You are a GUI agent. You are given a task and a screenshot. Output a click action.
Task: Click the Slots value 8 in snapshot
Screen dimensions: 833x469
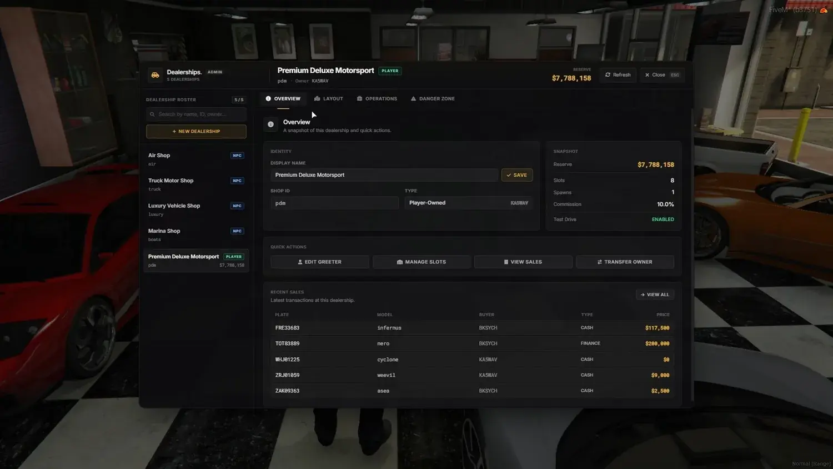click(x=672, y=181)
